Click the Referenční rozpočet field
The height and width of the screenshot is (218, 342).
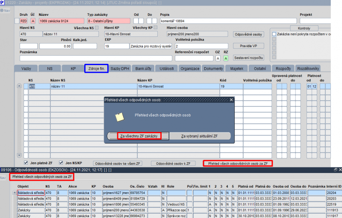pyautogui.click(x=194, y=58)
